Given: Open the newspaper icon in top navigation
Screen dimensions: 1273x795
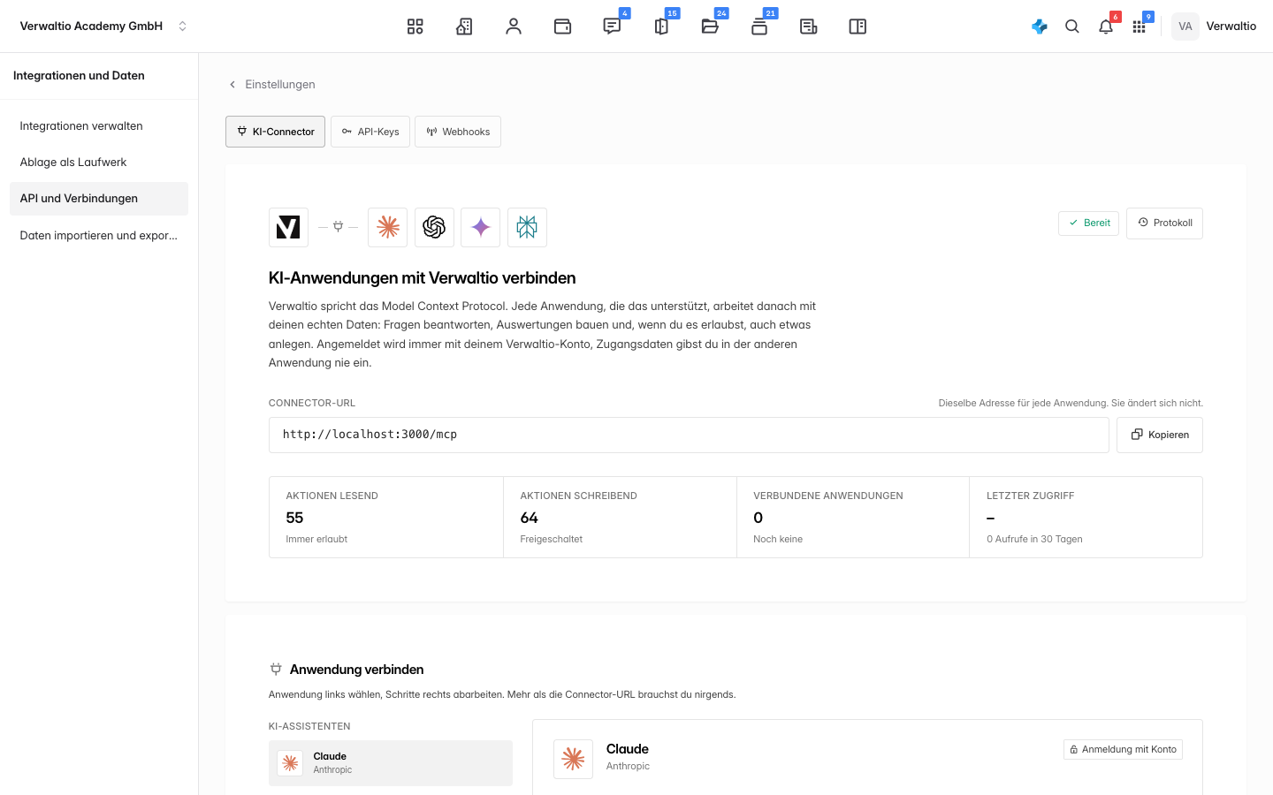Looking at the screenshot, I should pyautogui.click(x=809, y=26).
